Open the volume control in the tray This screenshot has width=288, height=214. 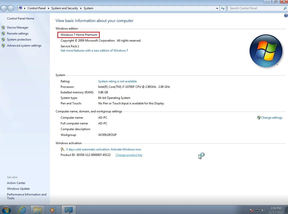click(x=263, y=210)
